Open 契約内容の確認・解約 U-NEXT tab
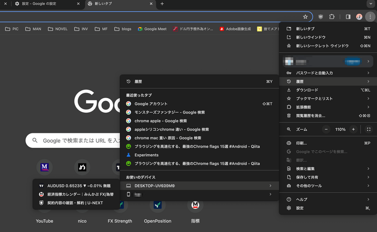The height and width of the screenshot is (232, 377). pyautogui.click(x=76, y=203)
